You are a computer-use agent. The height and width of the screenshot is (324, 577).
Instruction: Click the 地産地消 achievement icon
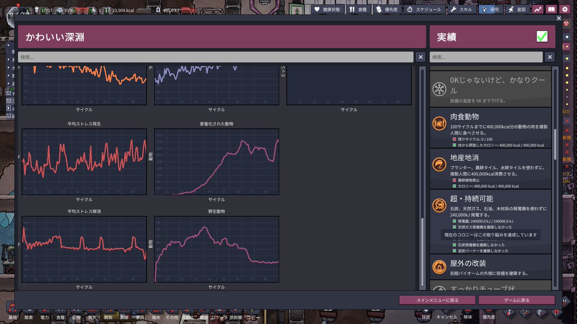(439, 165)
